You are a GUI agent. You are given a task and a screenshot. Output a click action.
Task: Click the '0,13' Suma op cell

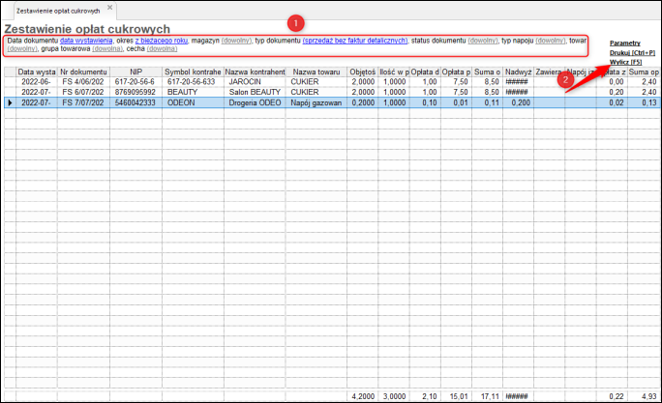[x=644, y=102]
